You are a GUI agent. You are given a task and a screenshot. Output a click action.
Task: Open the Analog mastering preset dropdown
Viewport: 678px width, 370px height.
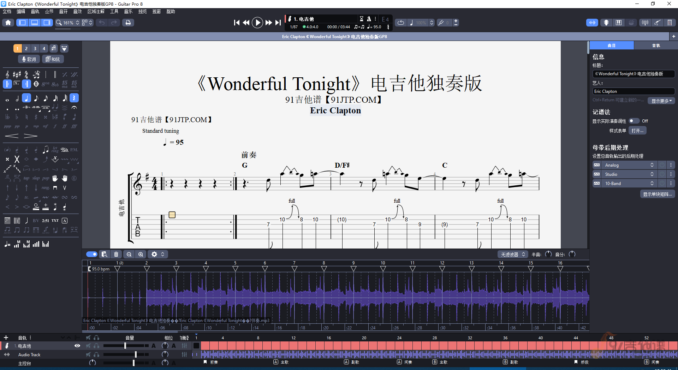(629, 165)
